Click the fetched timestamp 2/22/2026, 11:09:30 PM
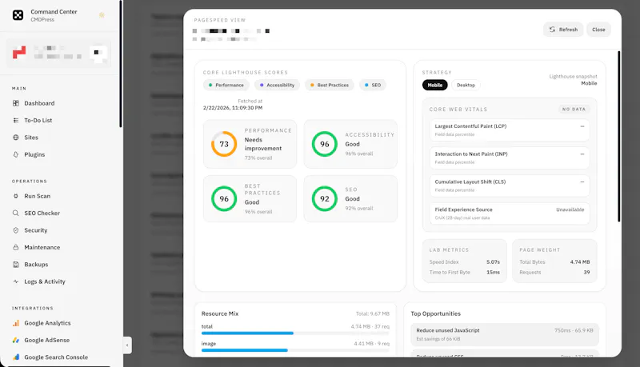 point(233,108)
